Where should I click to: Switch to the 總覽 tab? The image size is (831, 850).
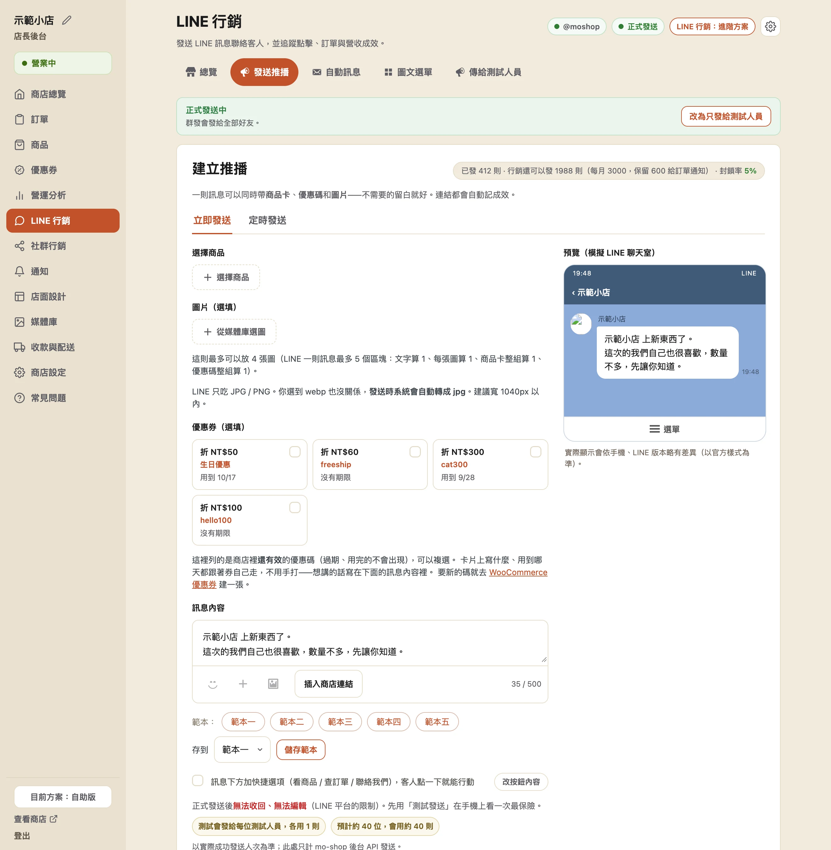(x=201, y=72)
